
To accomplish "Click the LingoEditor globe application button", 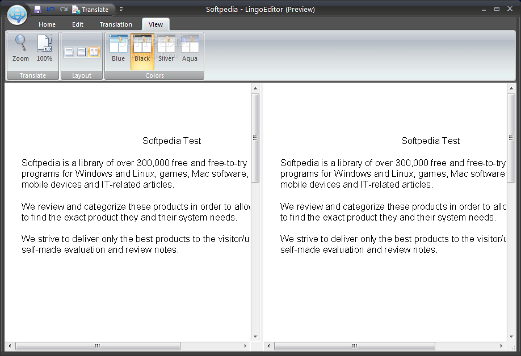I will click(17, 15).
